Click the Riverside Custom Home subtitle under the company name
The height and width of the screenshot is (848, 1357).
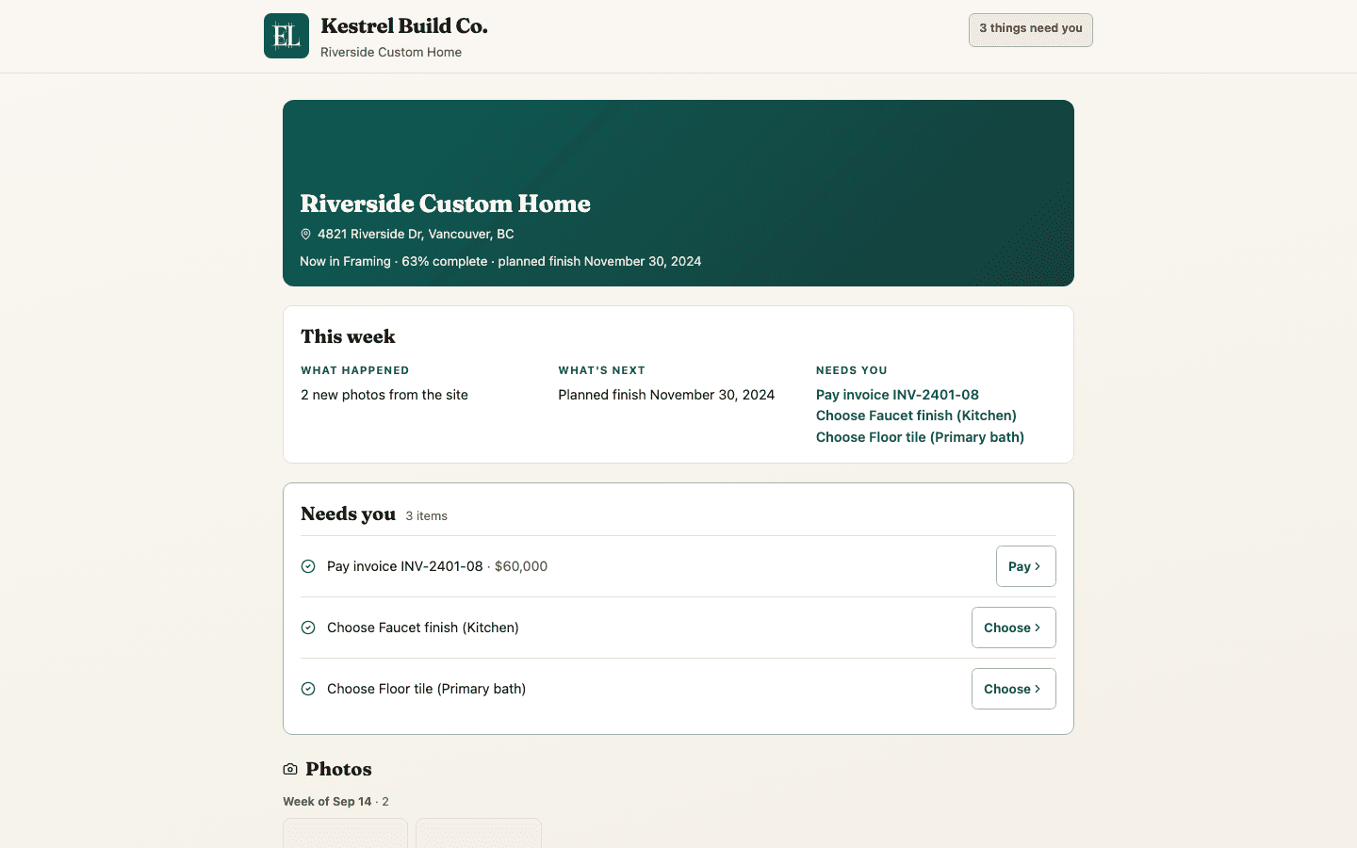391,52
